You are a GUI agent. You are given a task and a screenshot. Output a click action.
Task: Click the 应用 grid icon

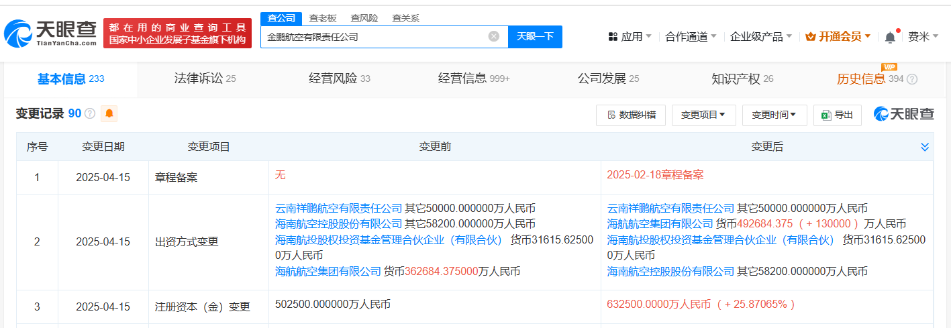click(613, 36)
